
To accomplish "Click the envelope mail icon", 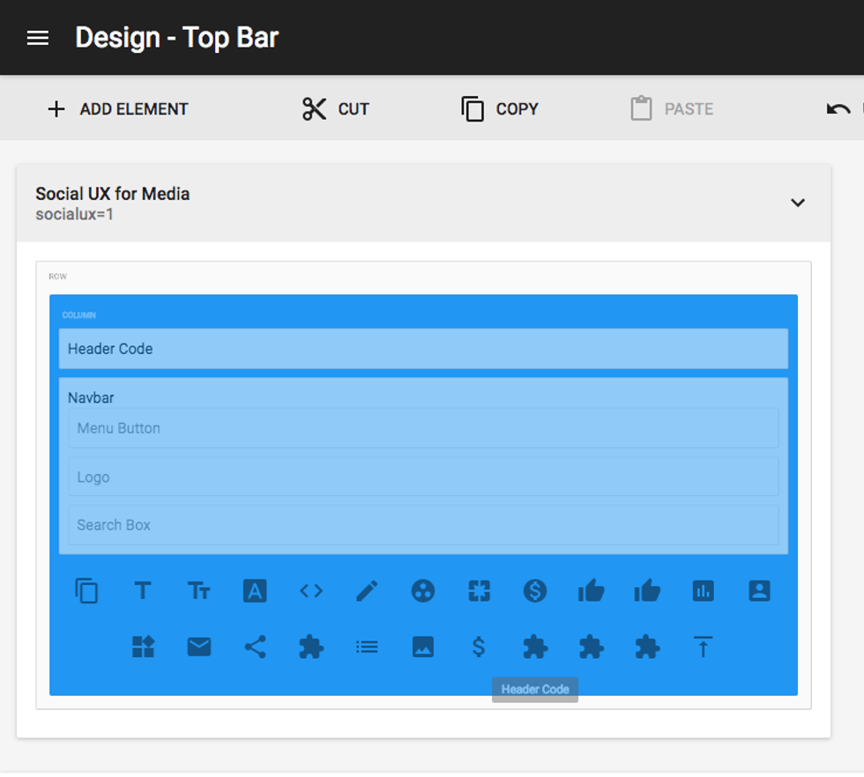I will (199, 647).
